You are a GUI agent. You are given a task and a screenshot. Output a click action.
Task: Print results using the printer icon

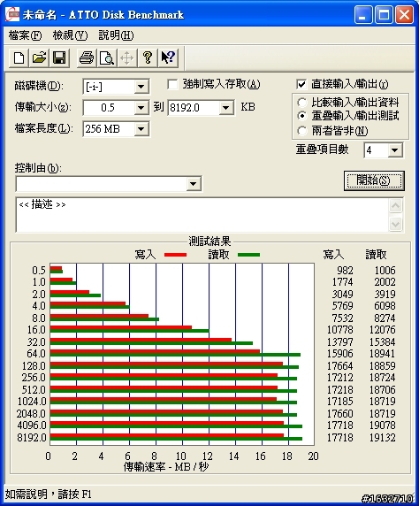[87, 58]
